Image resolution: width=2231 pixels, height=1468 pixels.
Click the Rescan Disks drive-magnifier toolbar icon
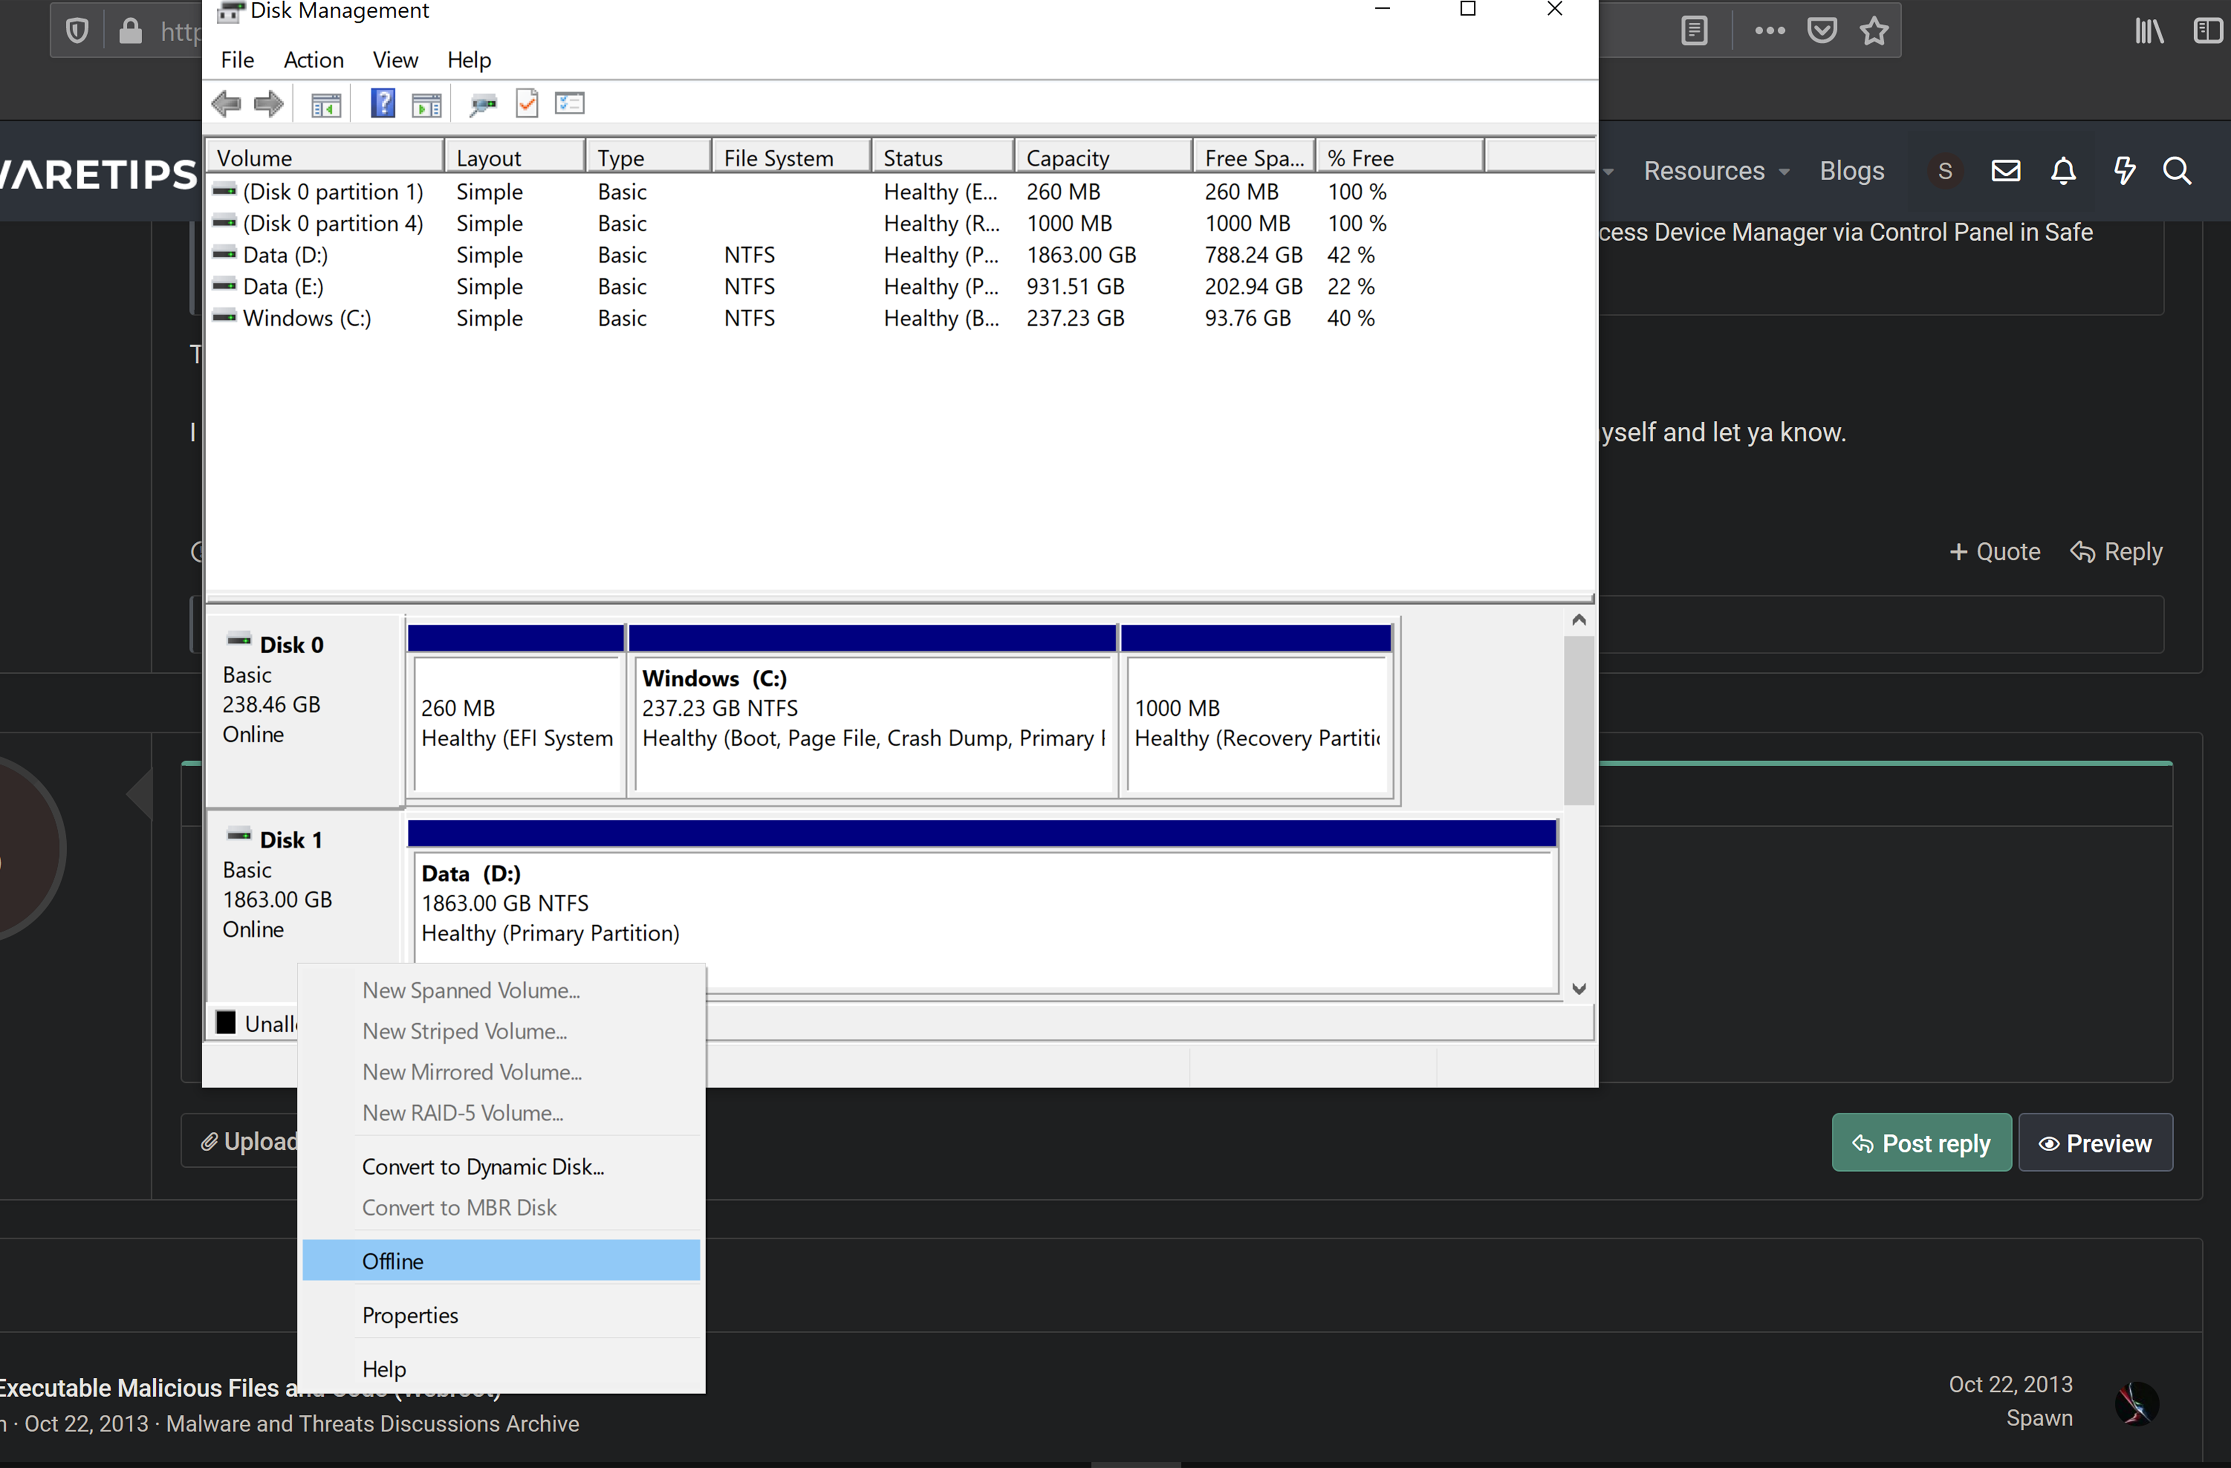483,104
